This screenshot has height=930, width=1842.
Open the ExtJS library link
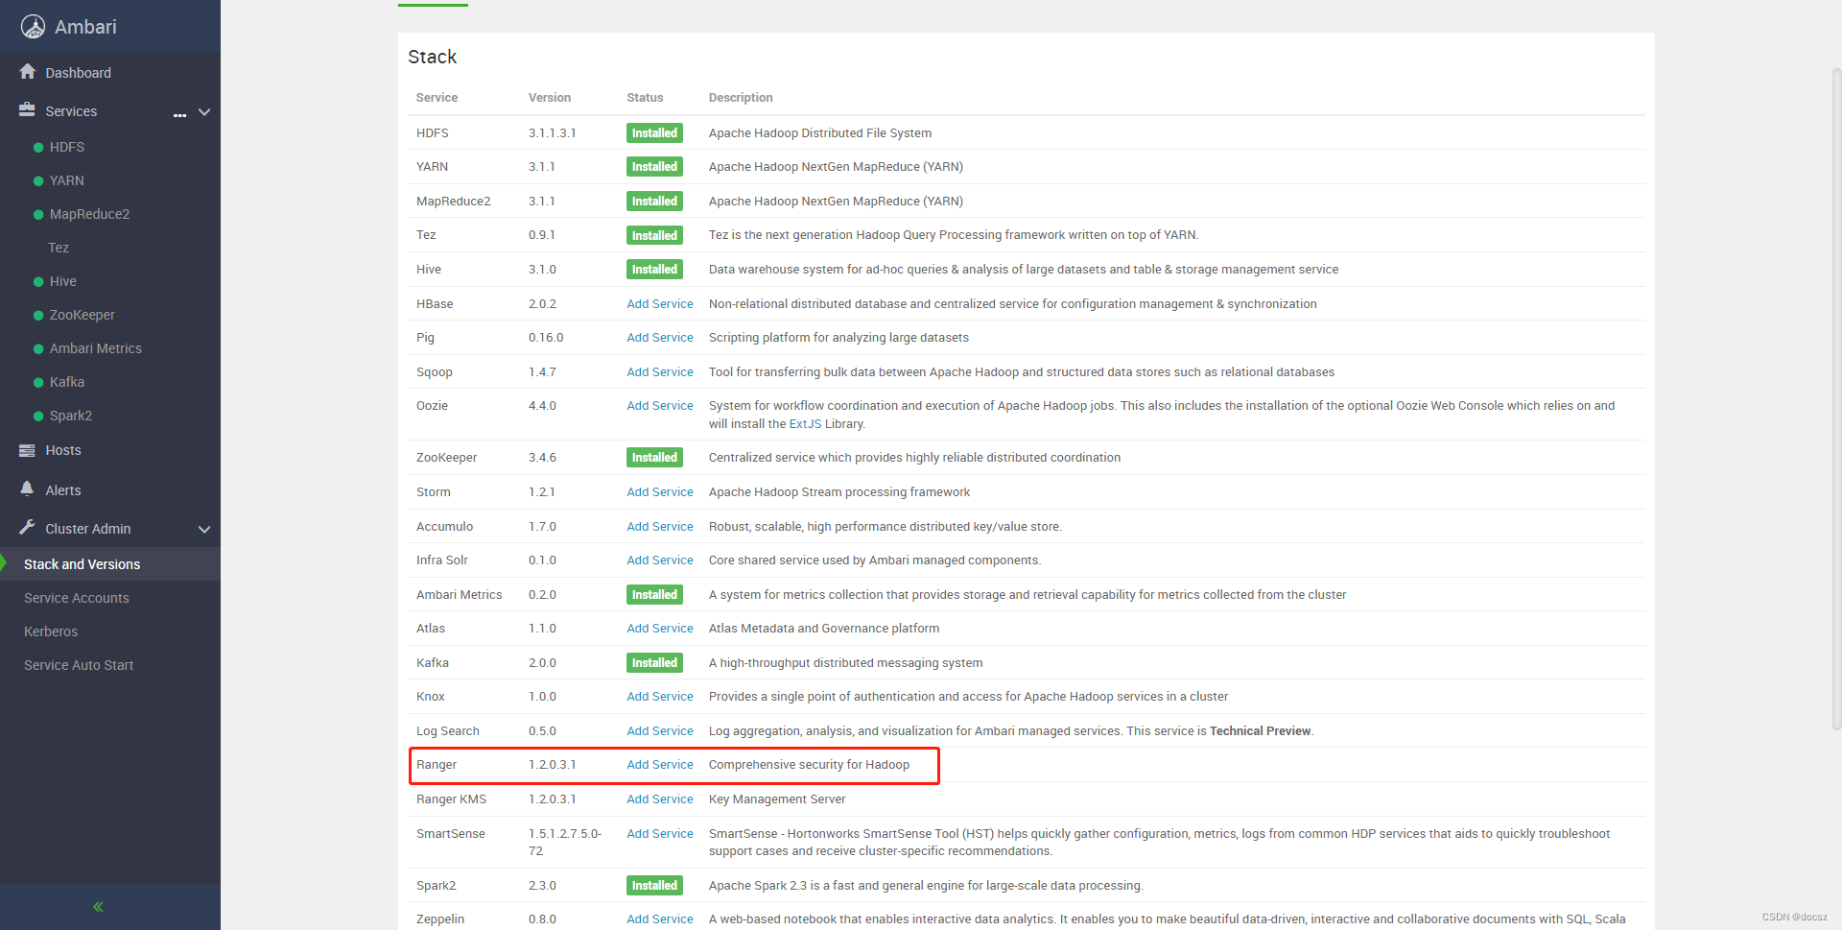[805, 424]
